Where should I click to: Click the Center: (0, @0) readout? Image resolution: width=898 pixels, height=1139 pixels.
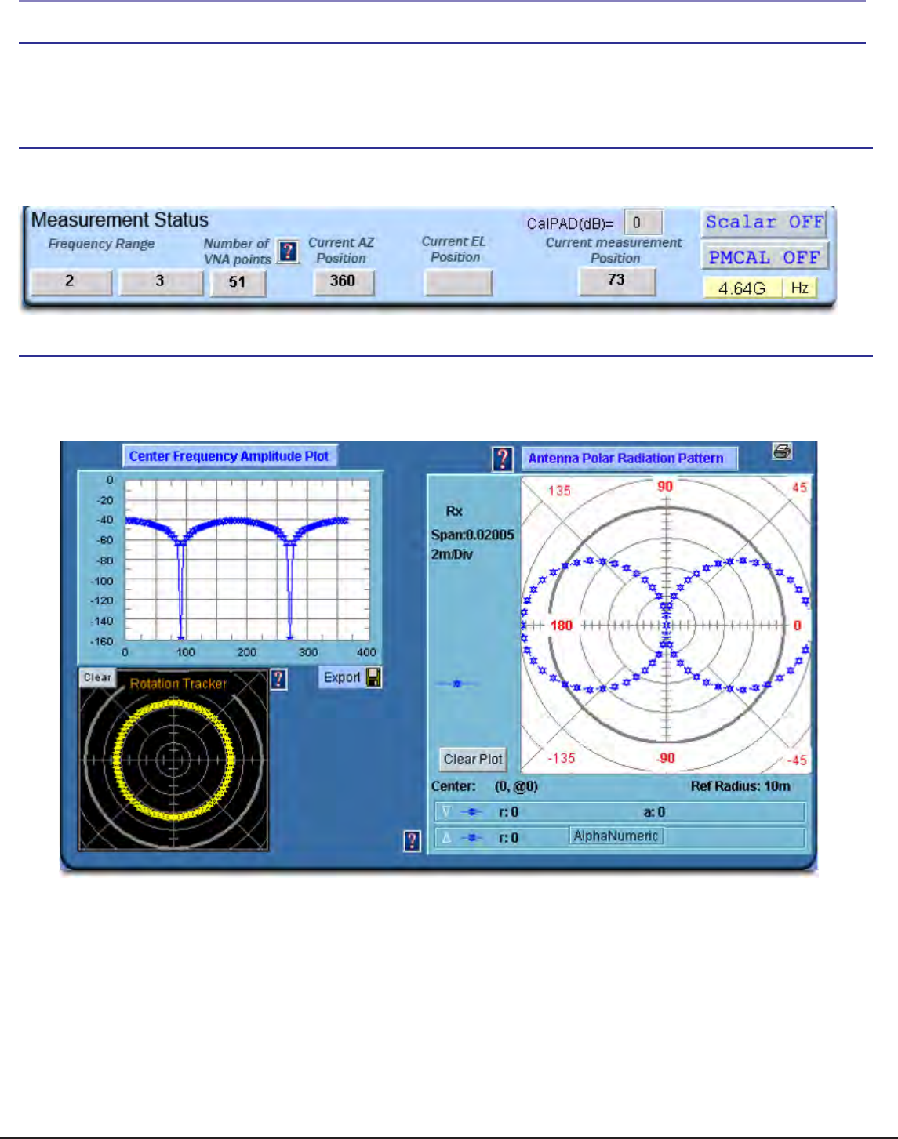485,786
